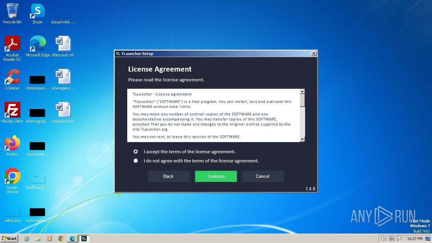The width and height of the screenshot is (432, 243).
Task: Launch FileZilla Client shortcut
Action: click(x=12, y=112)
